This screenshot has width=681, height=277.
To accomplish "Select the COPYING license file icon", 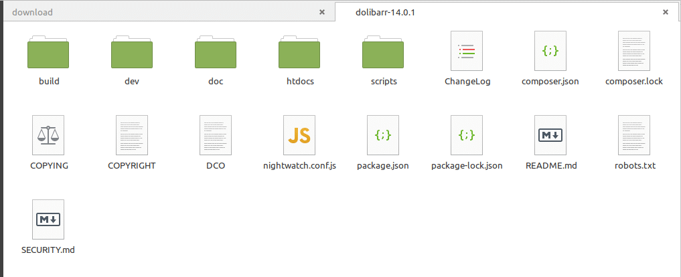I will coord(48,135).
